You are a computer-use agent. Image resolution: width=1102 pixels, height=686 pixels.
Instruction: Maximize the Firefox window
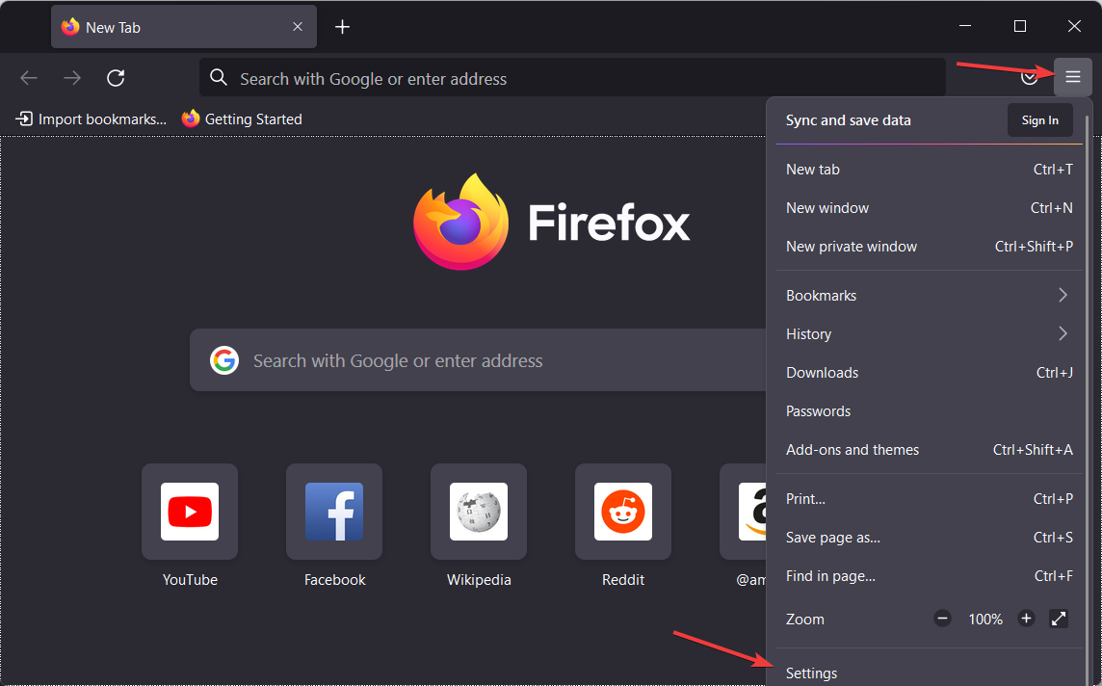1020,26
